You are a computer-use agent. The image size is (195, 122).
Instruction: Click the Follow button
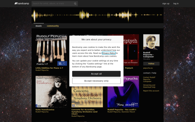pyautogui.click(x=151, y=64)
